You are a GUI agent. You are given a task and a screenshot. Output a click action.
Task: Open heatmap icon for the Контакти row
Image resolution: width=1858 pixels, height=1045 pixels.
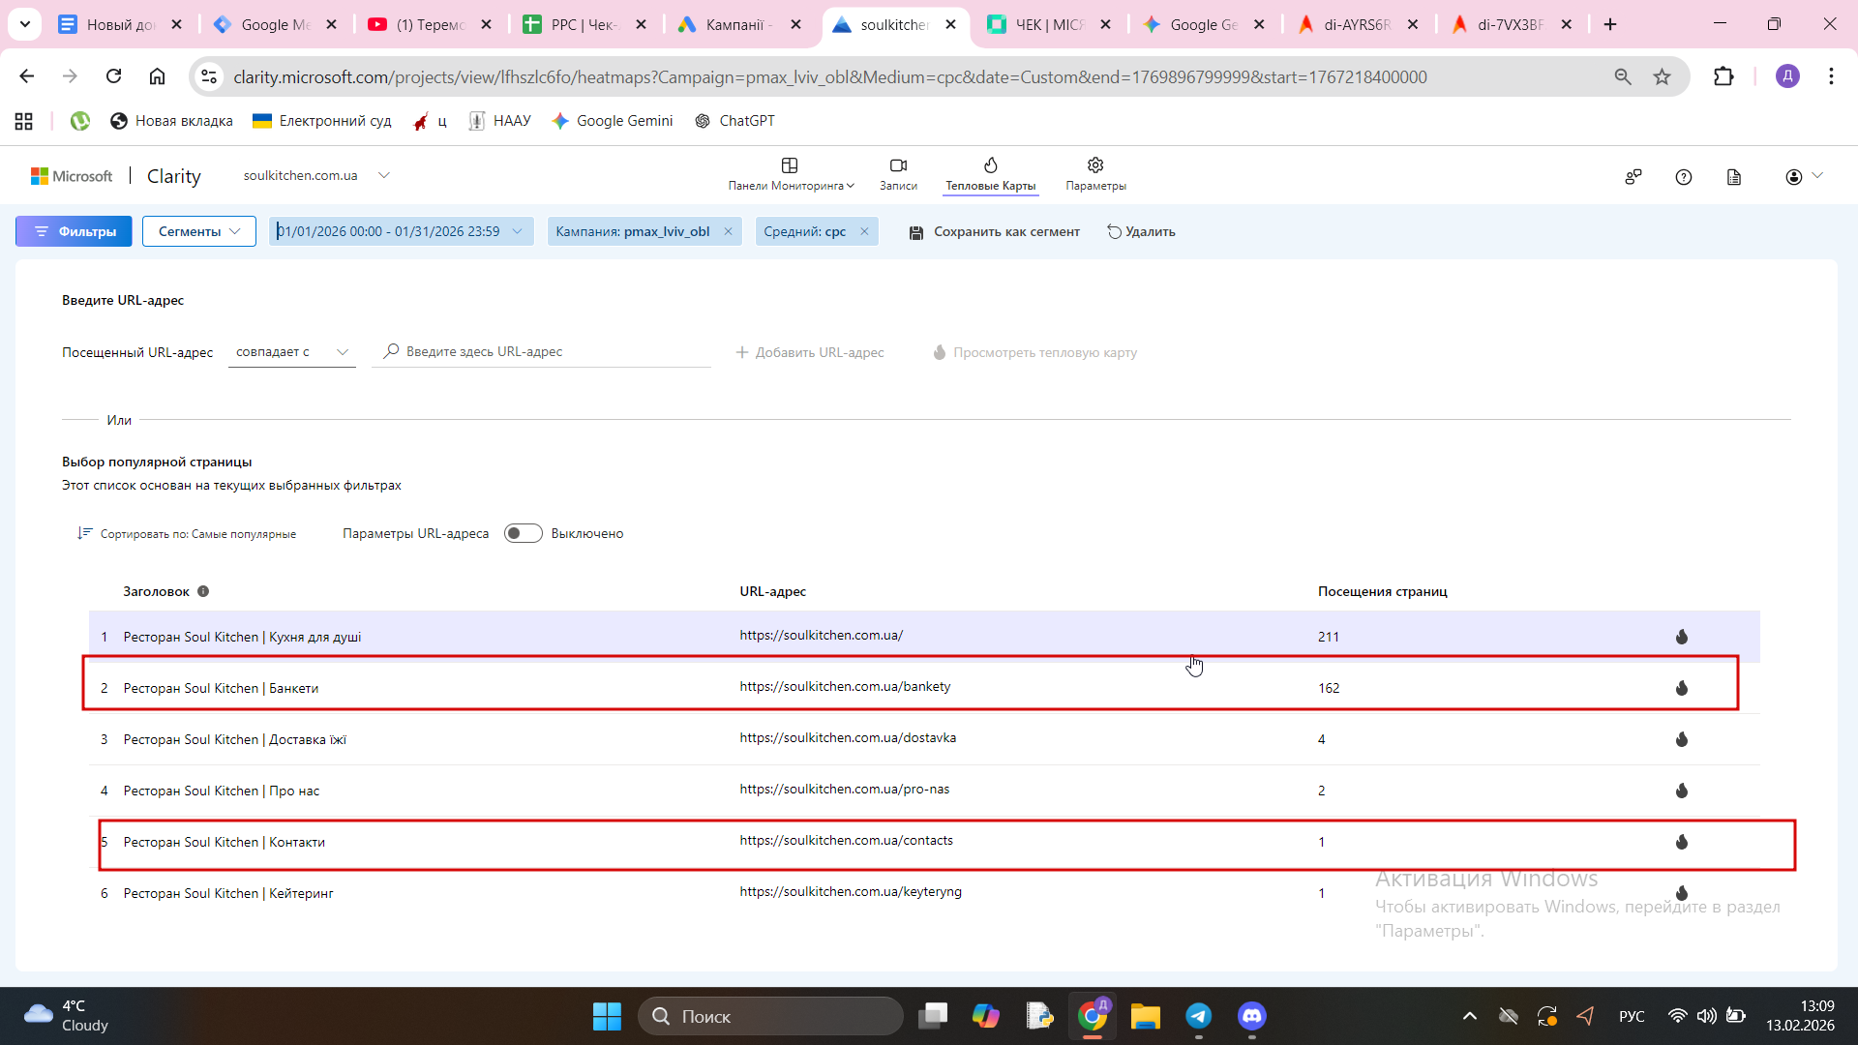1682,842
